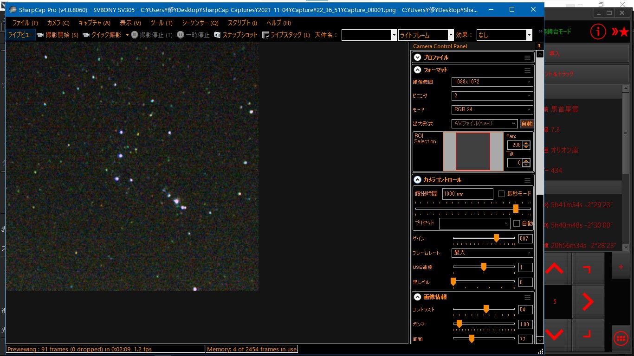Expand the プロファイル section
634x356 pixels.
[418, 57]
